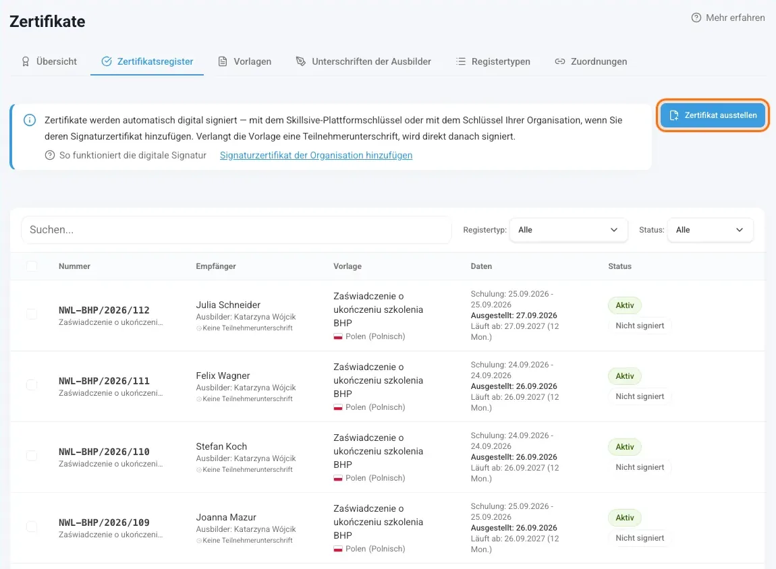Click Nicht signiert badge for Joanna Mazur
This screenshot has height=569, width=776.
click(640, 538)
